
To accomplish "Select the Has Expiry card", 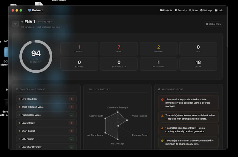I will pyautogui.click(x=159, y=64).
